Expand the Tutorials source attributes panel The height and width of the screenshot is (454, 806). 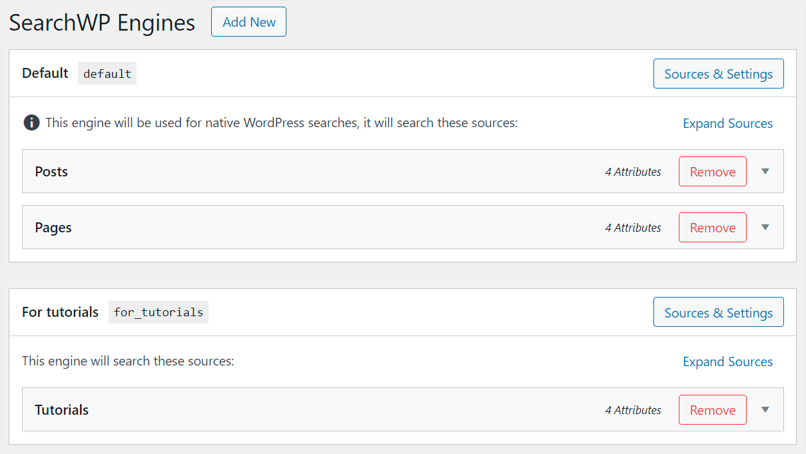pyautogui.click(x=765, y=409)
